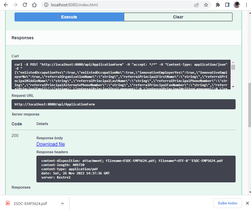This screenshot has width=251, height=210.
Task: Go back to the previous page
Action: pyautogui.click(x=6, y=5)
